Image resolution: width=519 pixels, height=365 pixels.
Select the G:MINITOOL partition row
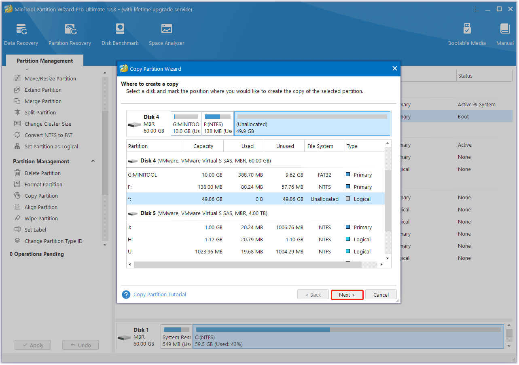point(256,175)
